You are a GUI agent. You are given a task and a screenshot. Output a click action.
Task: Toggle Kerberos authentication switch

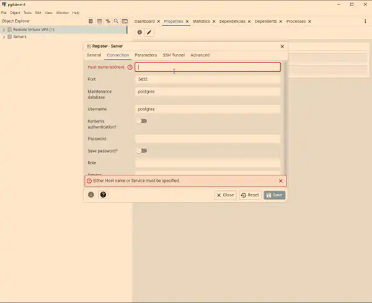(142, 121)
